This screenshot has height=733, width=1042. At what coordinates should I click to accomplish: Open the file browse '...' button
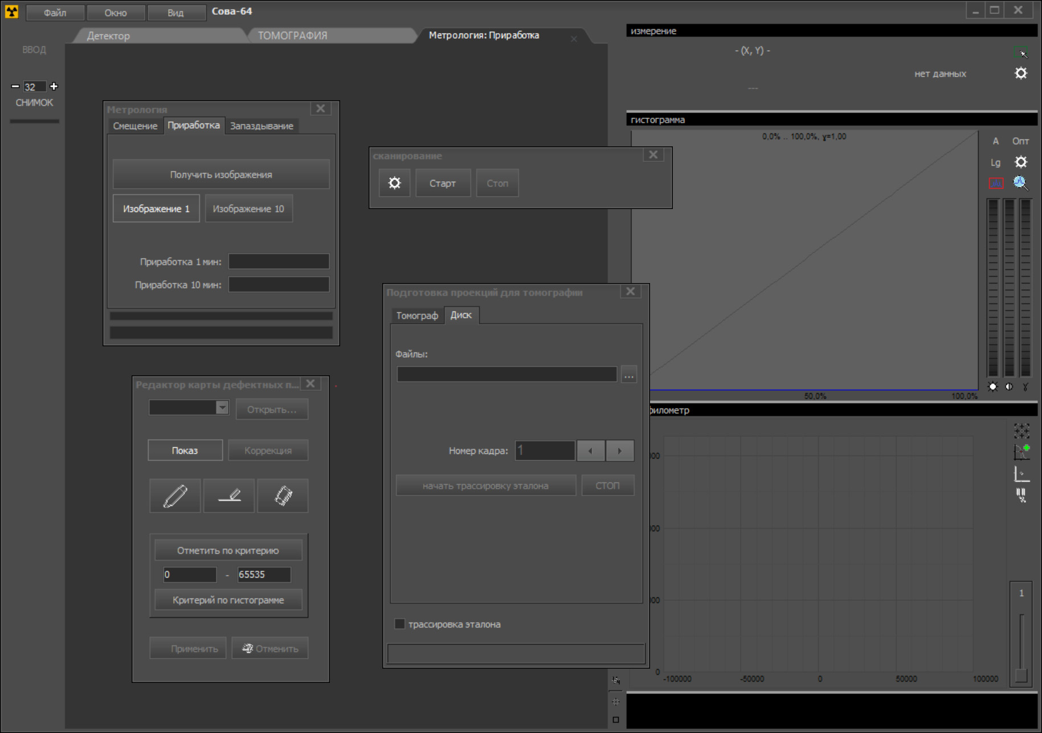[x=629, y=375]
